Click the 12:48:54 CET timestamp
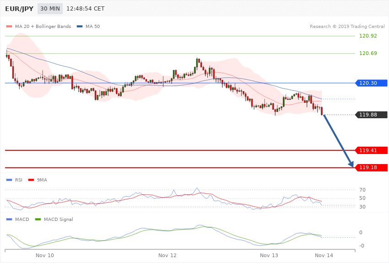The width and height of the screenshot is (389, 264). pos(85,9)
